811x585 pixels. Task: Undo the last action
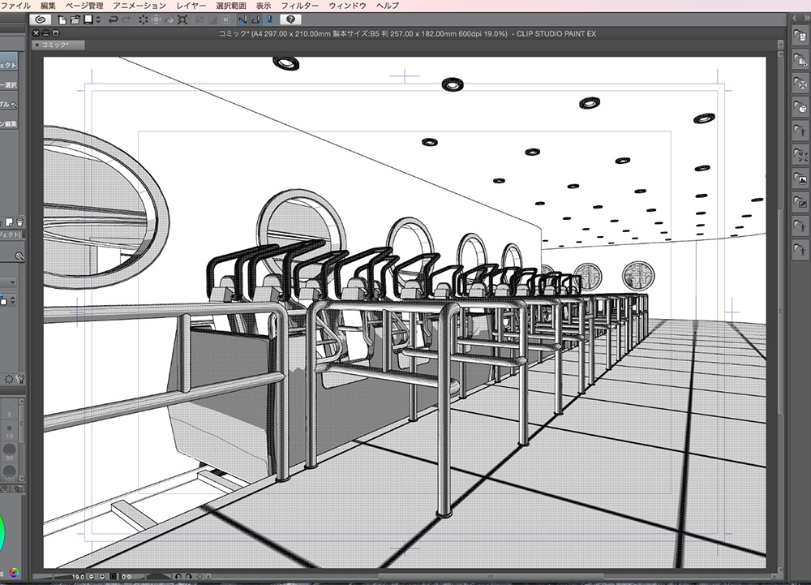click(112, 19)
